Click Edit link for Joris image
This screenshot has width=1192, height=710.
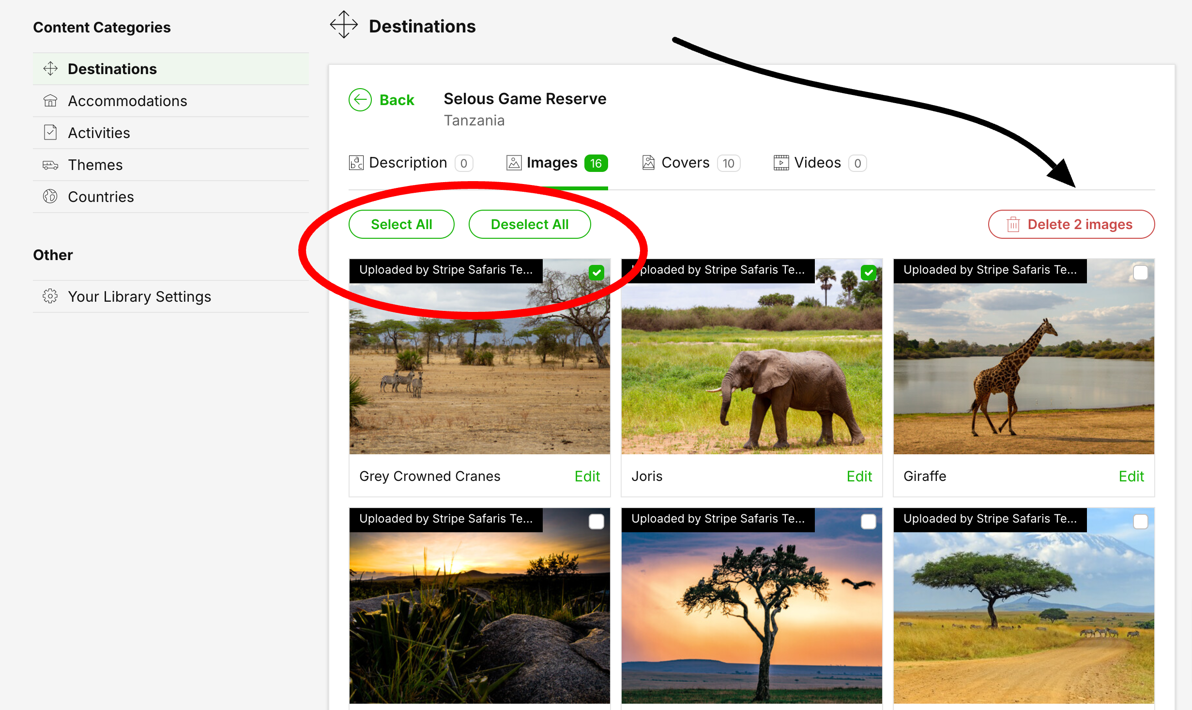coord(859,476)
